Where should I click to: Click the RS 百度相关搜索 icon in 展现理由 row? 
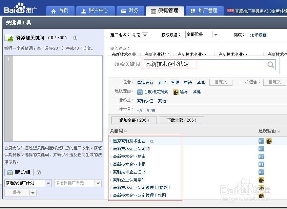pos(140,91)
